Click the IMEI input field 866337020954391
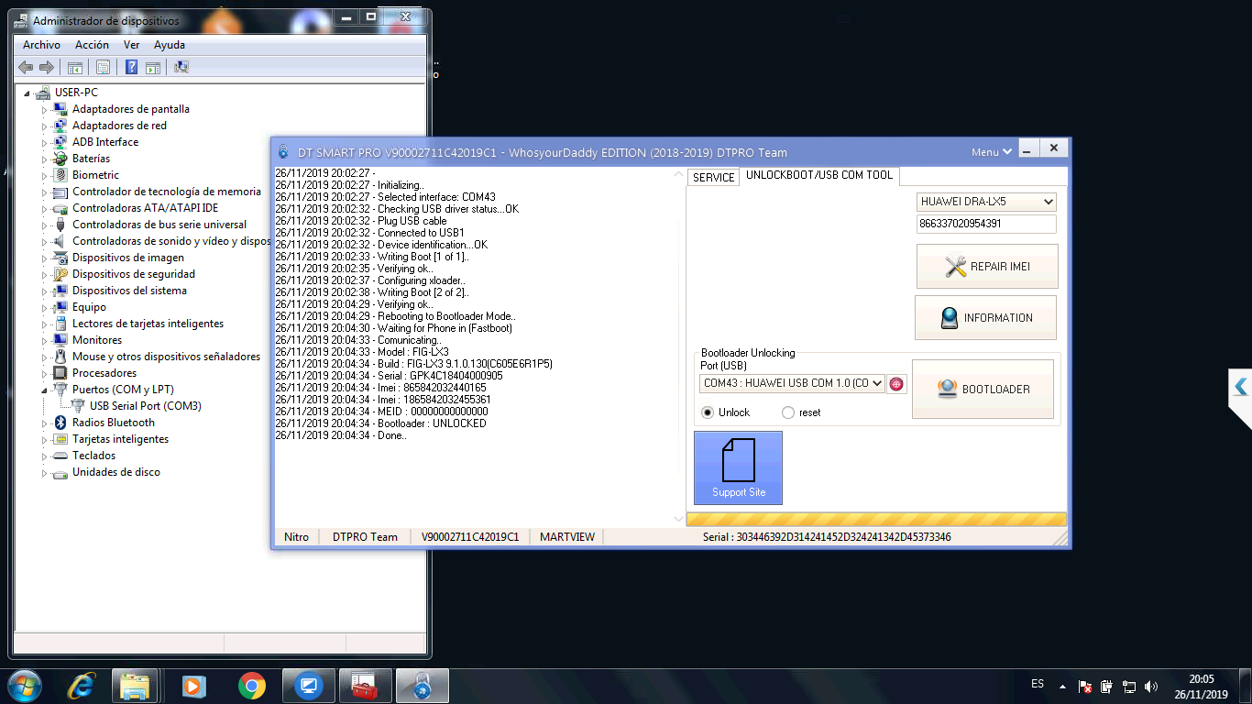The width and height of the screenshot is (1252, 704). [986, 224]
